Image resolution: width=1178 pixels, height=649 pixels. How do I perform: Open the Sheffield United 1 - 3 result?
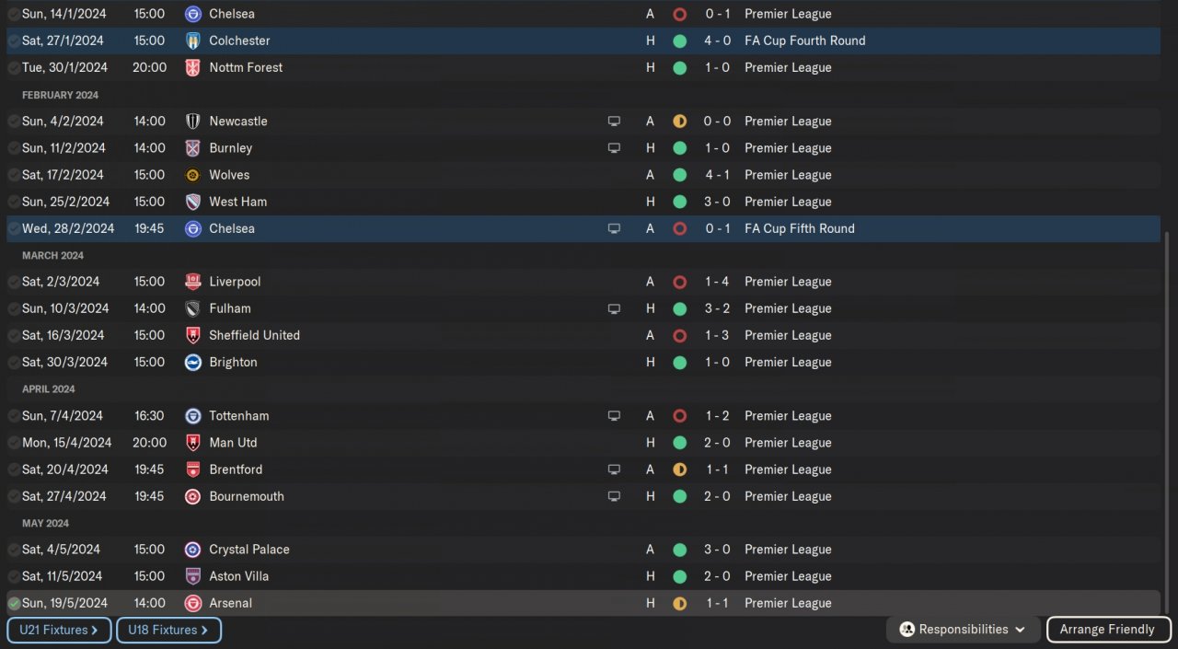click(x=717, y=335)
